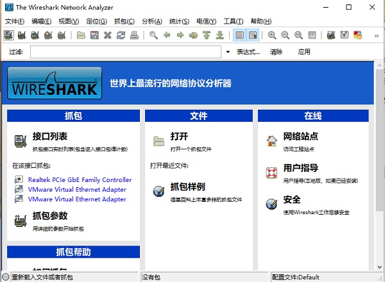Toggle packet list colorize button
The height and width of the screenshot is (282, 385).
tap(239, 35)
